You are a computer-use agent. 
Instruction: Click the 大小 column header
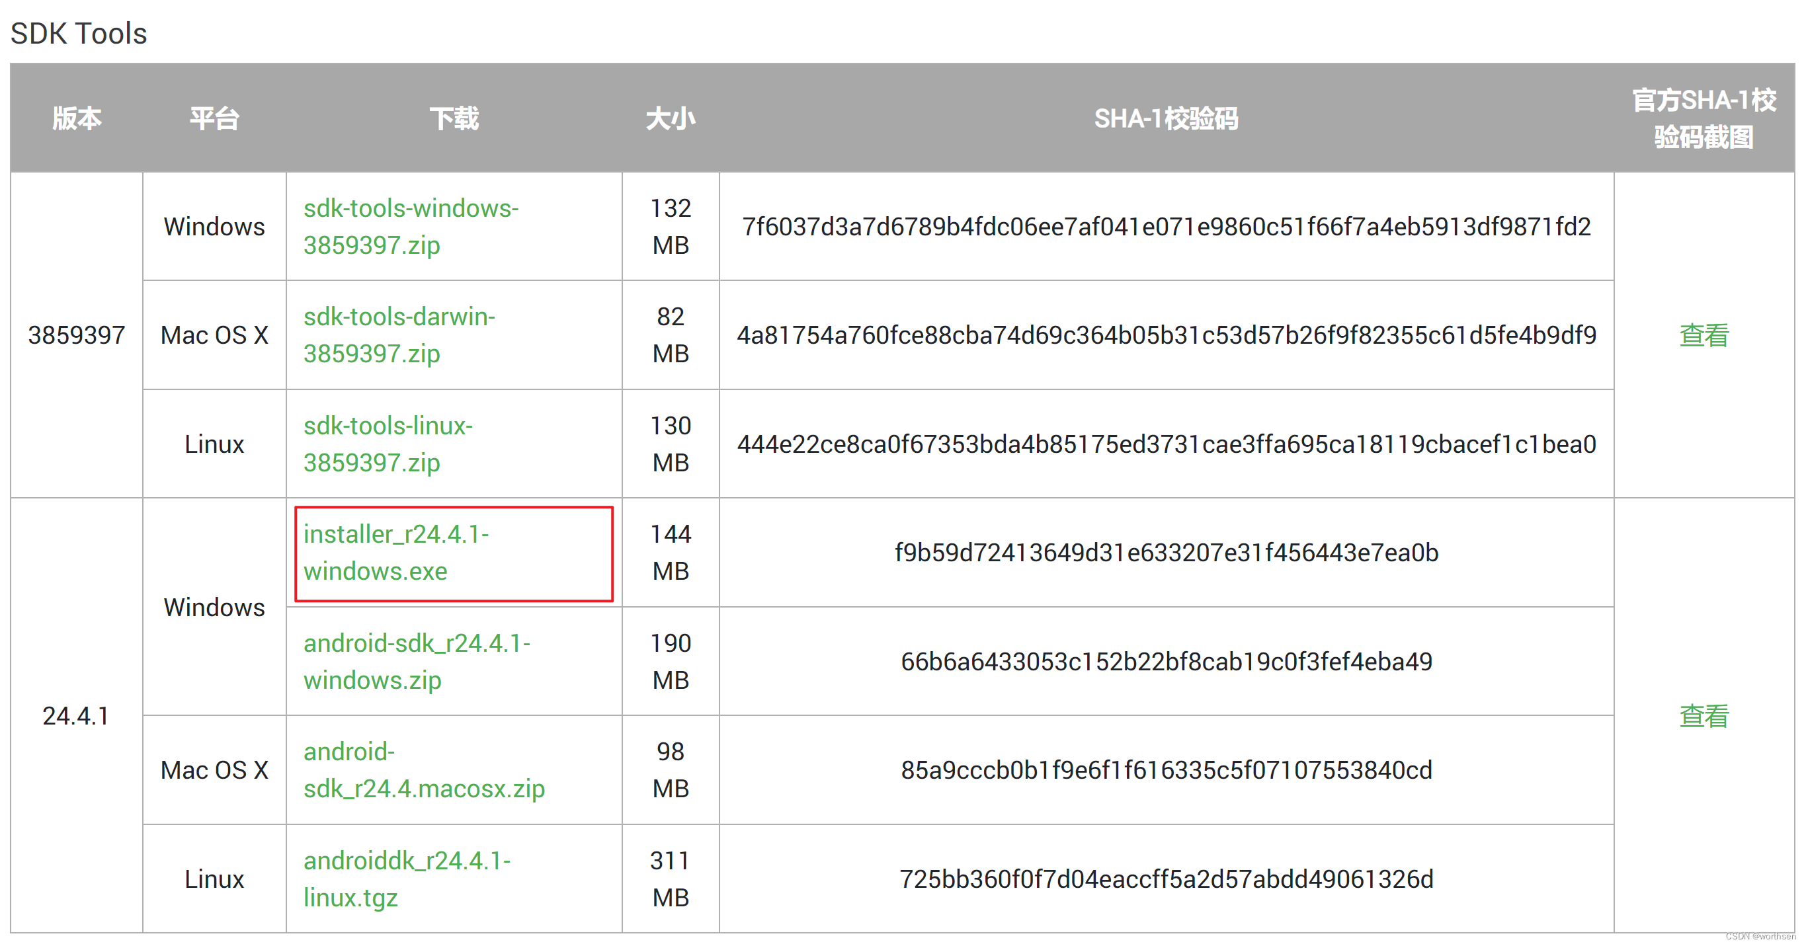click(x=671, y=118)
